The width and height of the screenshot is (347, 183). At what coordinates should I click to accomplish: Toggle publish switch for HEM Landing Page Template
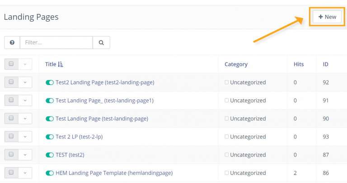[50, 173]
